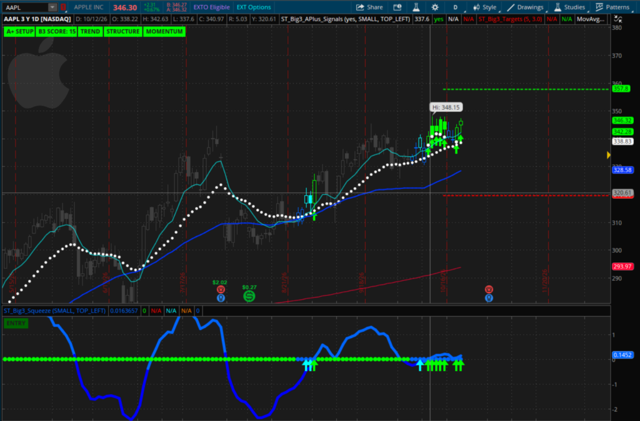Click the H: 342.63 high value
Screen dimensions: 640x421
[156, 19]
